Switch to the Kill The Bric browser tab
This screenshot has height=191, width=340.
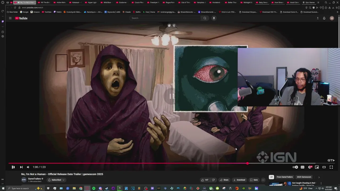tap(44, 2)
